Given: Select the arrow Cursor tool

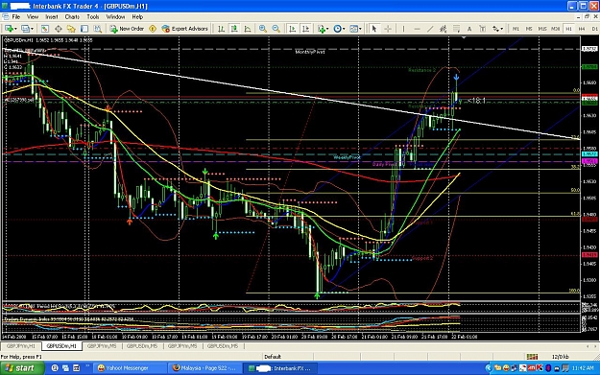Looking at the screenshot, I should pyautogui.click(x=374, y=29).
